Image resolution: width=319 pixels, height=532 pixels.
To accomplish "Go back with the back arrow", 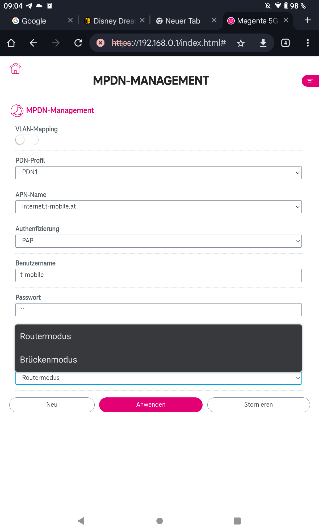I will pos(33,43).
